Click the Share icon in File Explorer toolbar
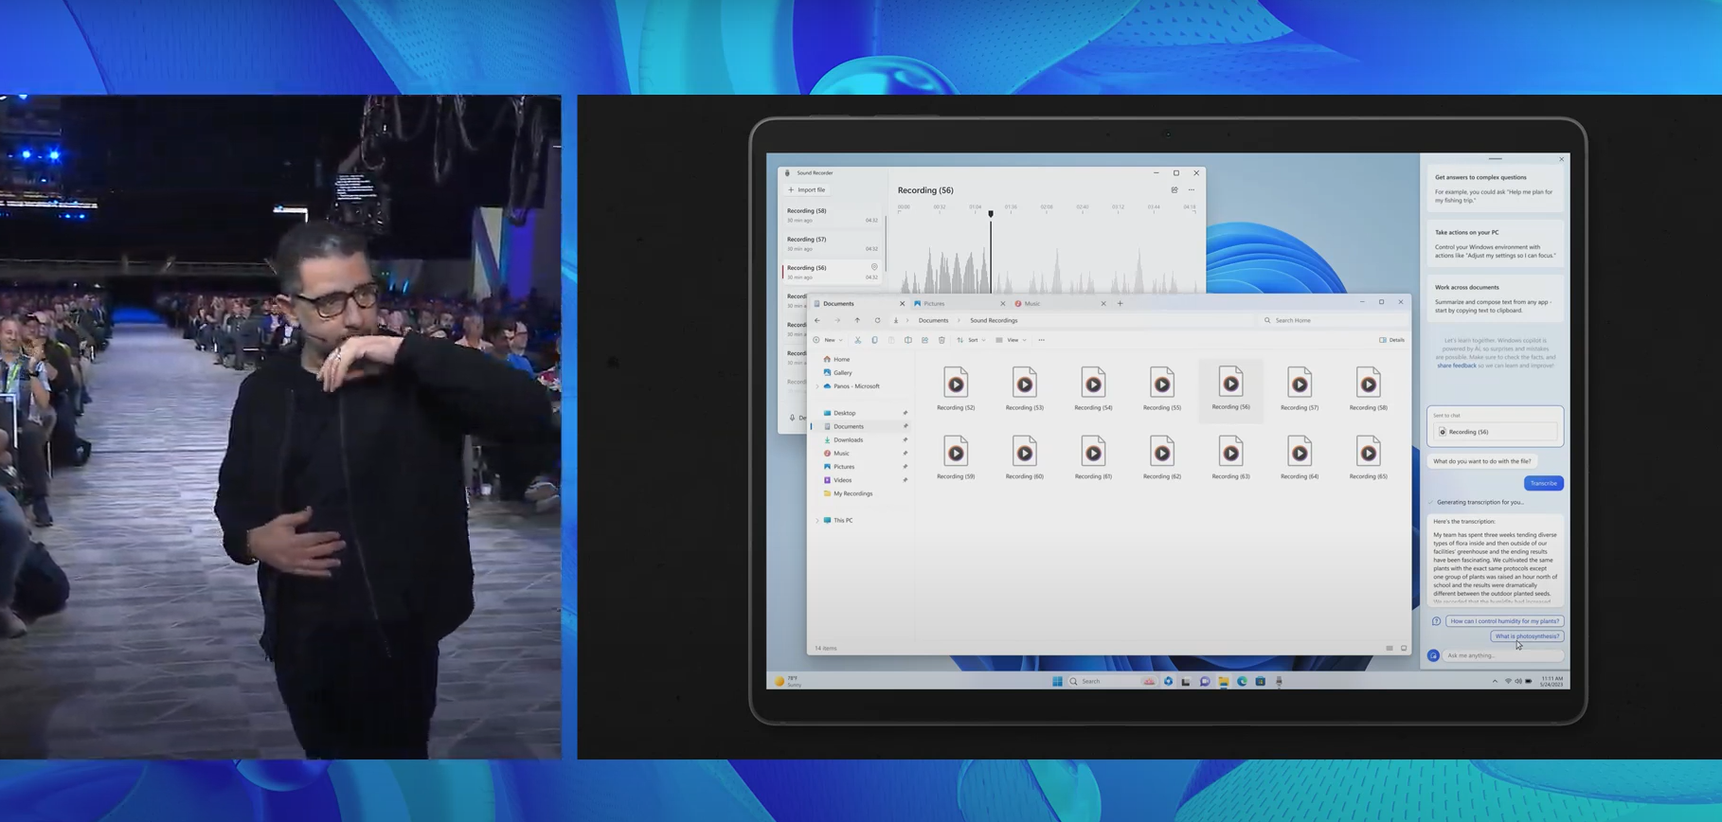This screenshot has height=822, width=1722. (924, 340)
